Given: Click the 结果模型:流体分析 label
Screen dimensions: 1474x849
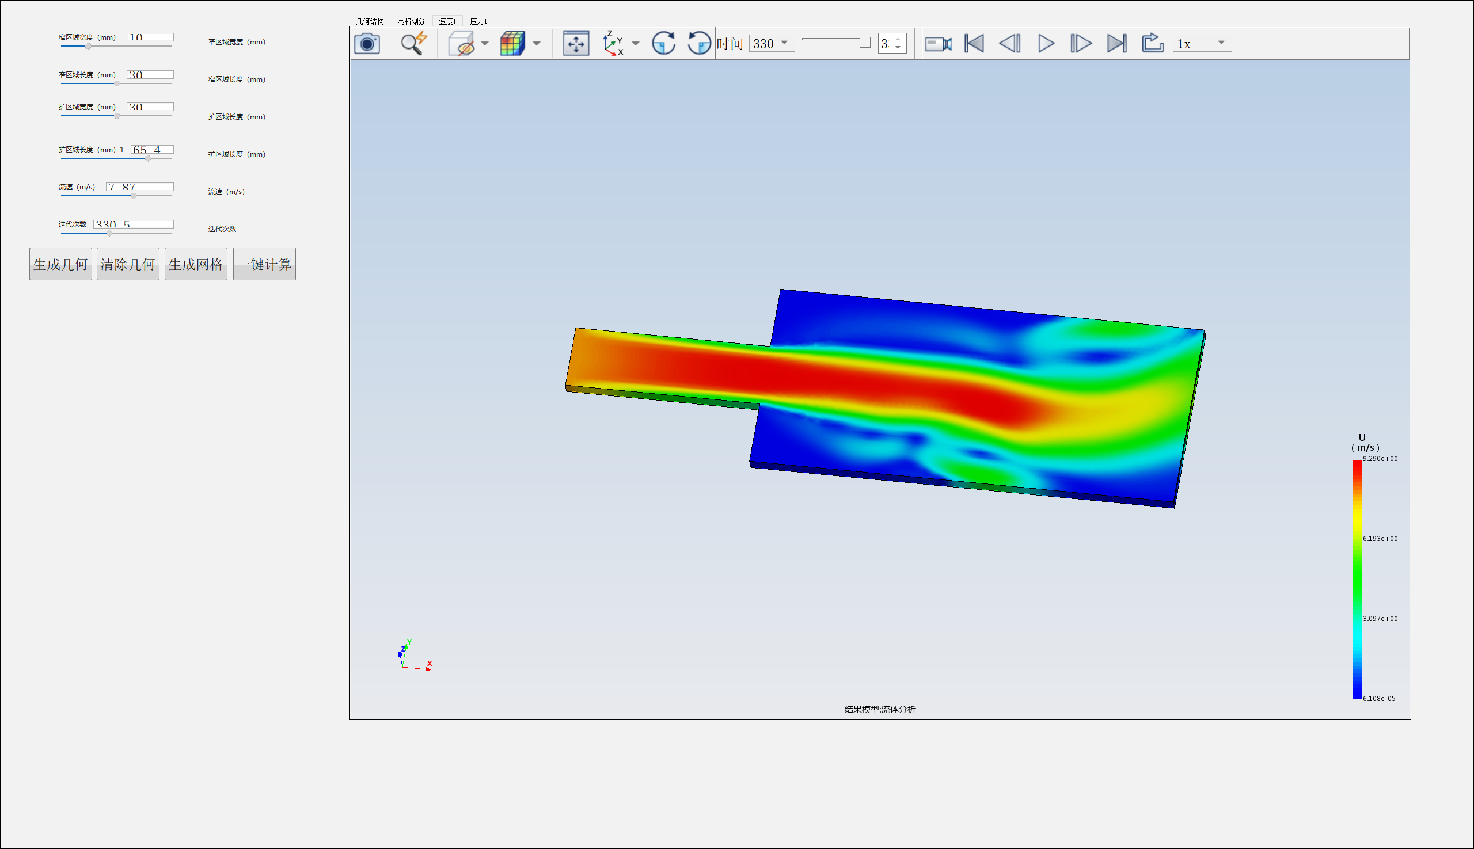Looking at the screenshot, I should (880, 709).
